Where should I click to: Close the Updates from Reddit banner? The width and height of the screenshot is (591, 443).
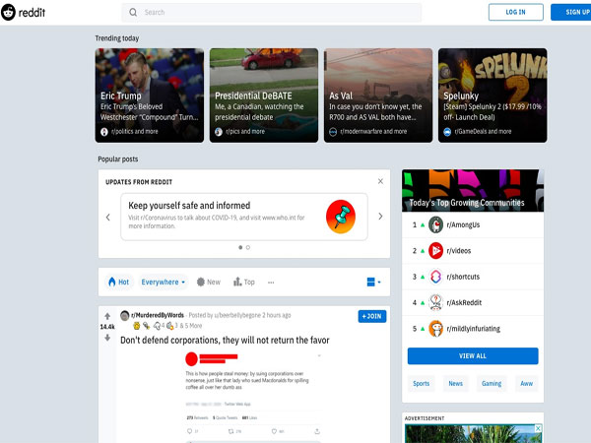pos(380,181)
